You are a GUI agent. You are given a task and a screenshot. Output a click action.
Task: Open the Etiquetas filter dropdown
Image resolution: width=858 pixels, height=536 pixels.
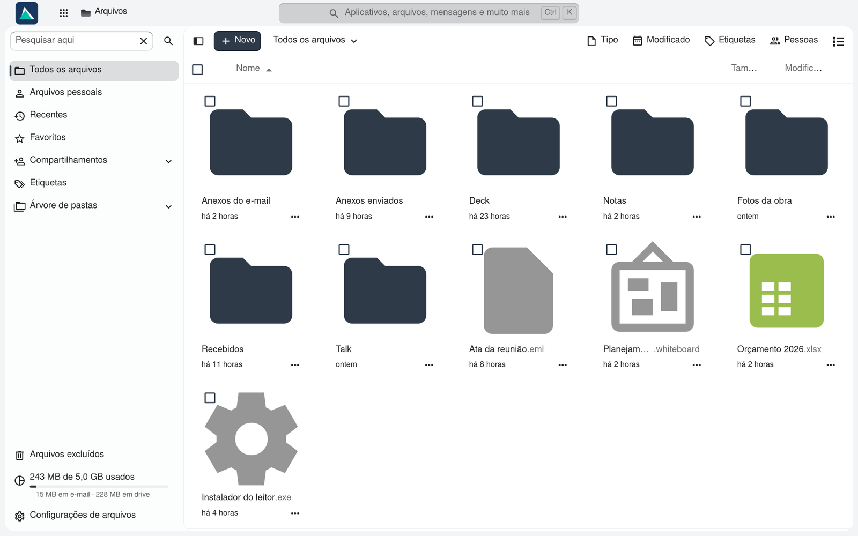tap(730, 40)
